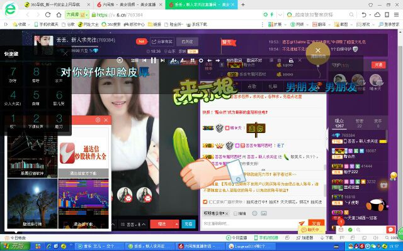Click the 登录管家 login manager bookmark
Screen dimensions: 403x251
point(389,24)
